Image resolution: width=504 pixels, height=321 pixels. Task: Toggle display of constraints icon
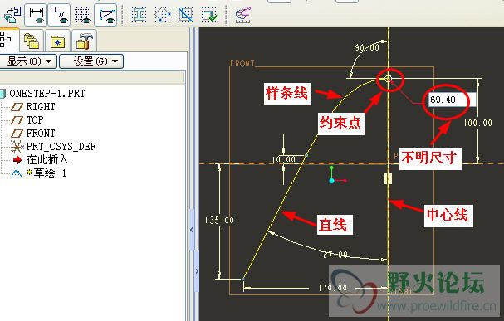point(59,15)
